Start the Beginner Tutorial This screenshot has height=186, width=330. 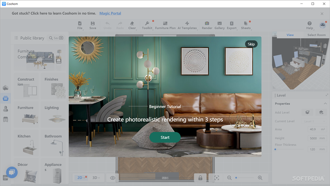[x=165, y=137]
